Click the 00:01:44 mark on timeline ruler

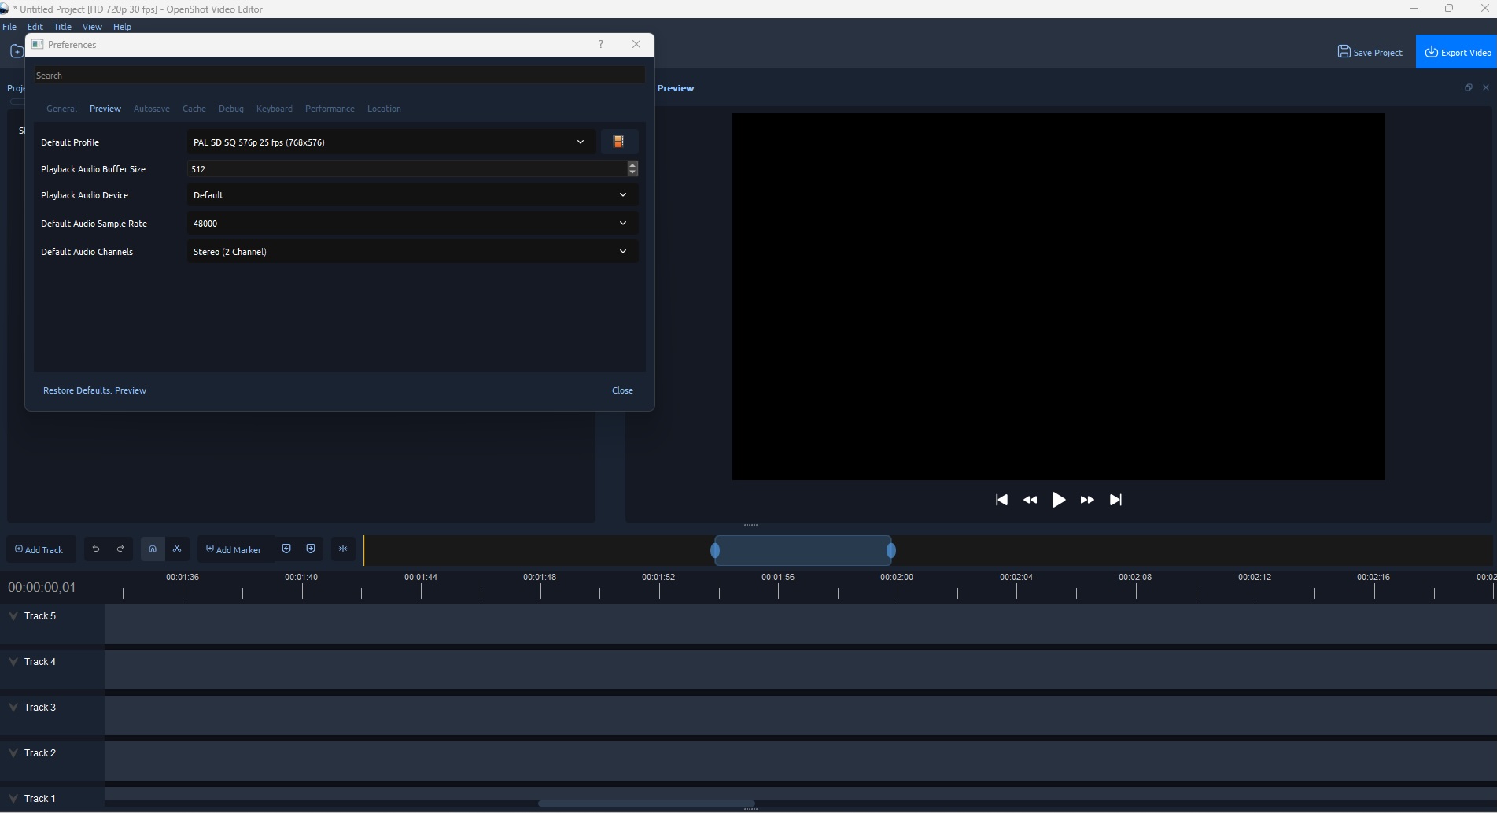pos(421,578)
